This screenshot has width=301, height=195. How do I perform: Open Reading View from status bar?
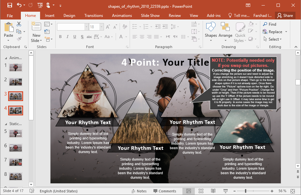(213, 191)
